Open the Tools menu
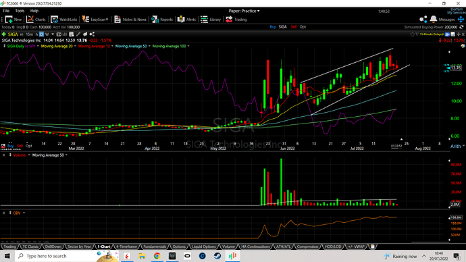 (20, 11)
